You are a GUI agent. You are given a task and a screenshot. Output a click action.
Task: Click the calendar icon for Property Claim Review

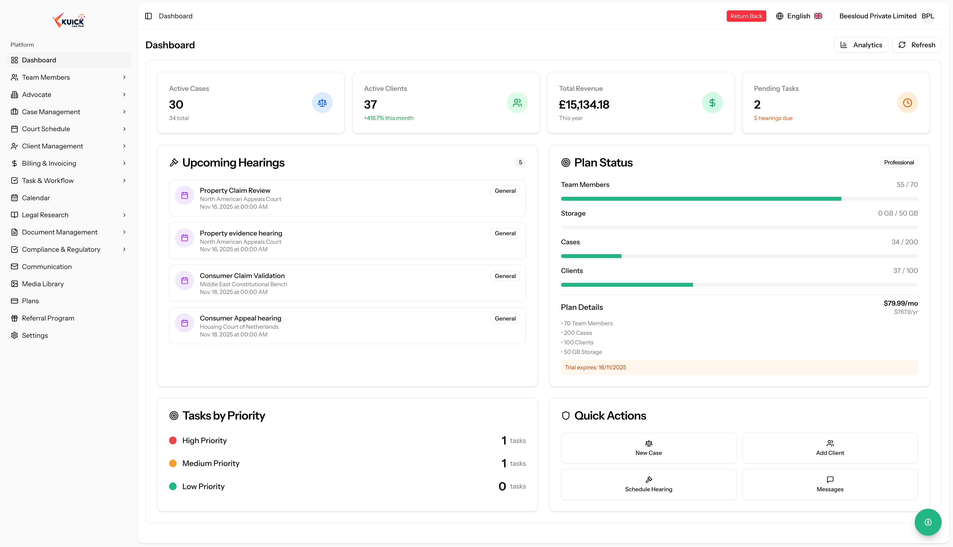[185, 195]
